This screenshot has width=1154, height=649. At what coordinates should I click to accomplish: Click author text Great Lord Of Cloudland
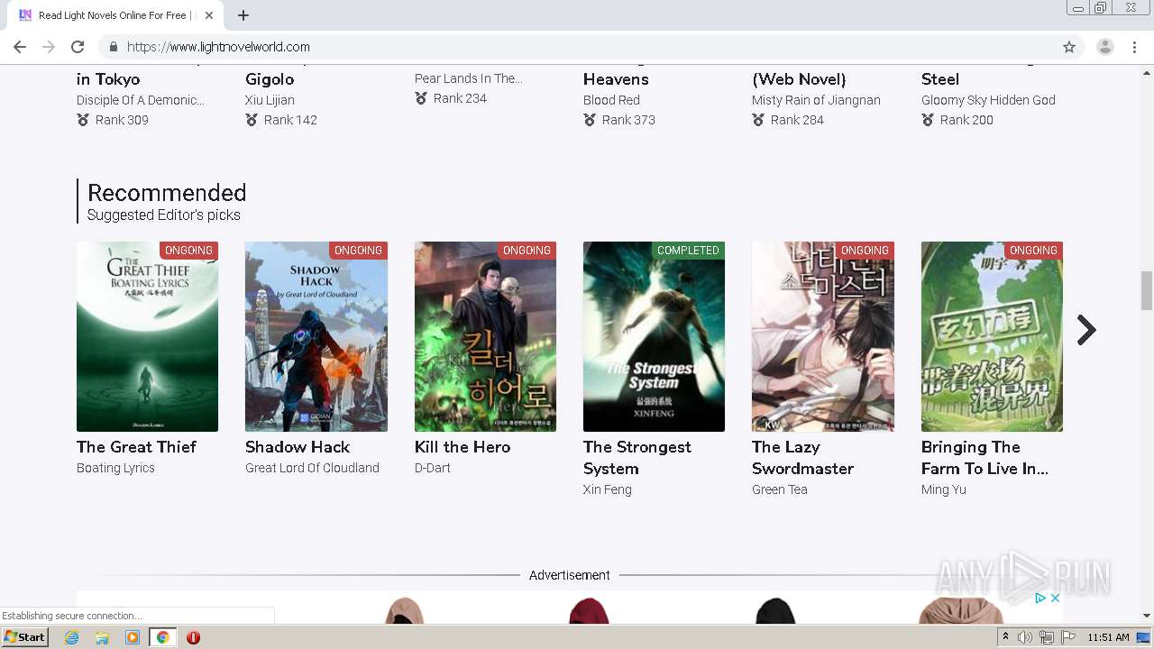click(312, 468)
